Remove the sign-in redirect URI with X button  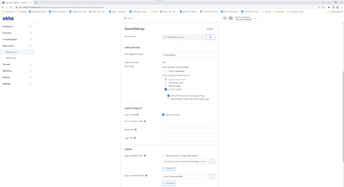point(212,162)
